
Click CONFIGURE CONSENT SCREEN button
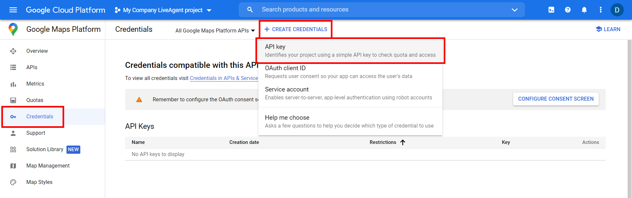coord(556,99)
